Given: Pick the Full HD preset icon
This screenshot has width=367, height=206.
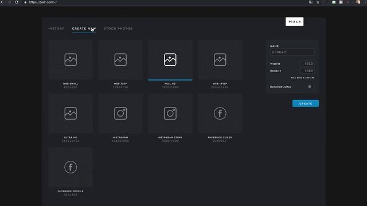Looking at the screenshot, I should click(170, 60).
